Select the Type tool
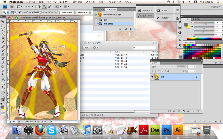 [3, 83]
